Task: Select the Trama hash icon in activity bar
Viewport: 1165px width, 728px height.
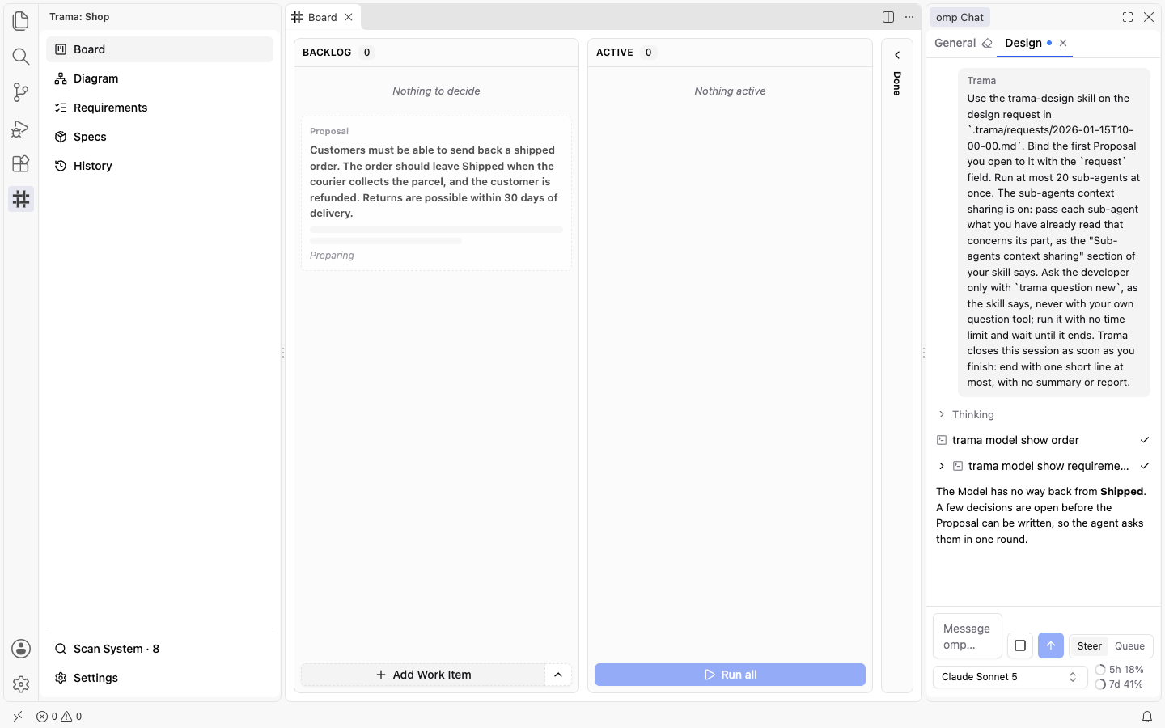Action: 21,199
